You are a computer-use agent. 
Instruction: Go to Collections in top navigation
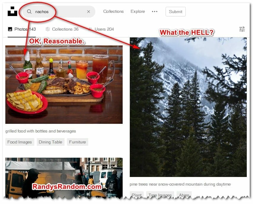click(x=113, y=12)
